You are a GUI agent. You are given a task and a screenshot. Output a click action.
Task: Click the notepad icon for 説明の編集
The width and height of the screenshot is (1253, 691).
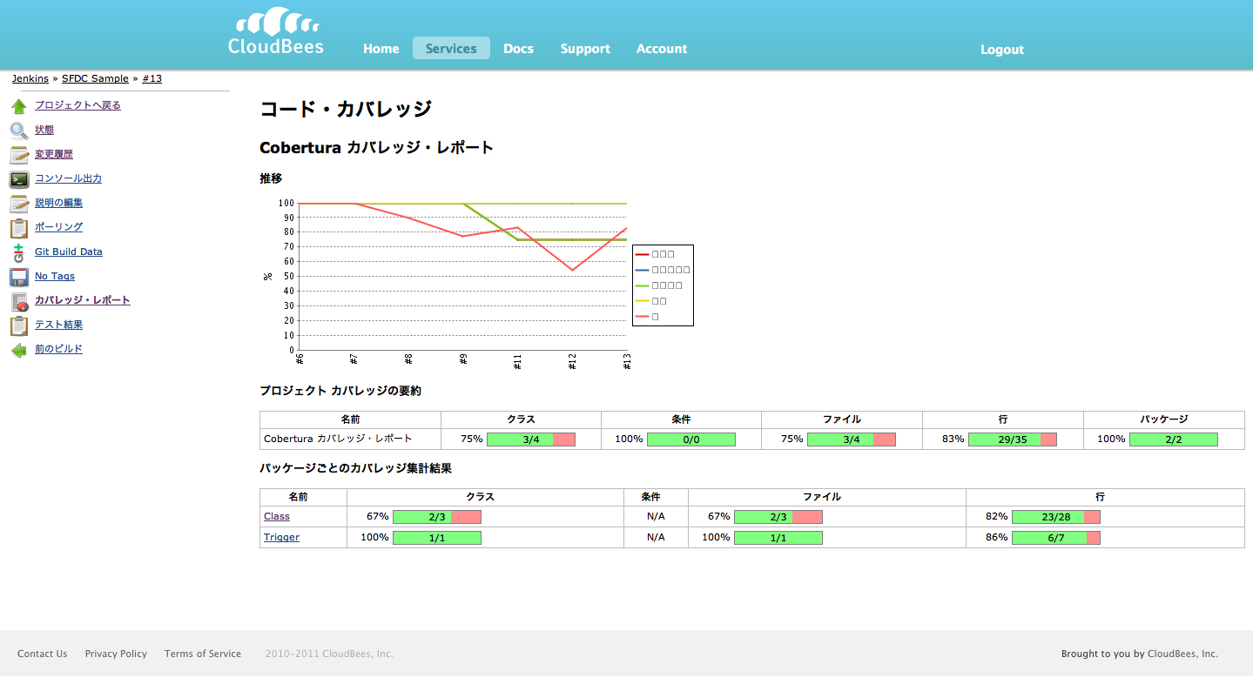[x=18, y=205]
